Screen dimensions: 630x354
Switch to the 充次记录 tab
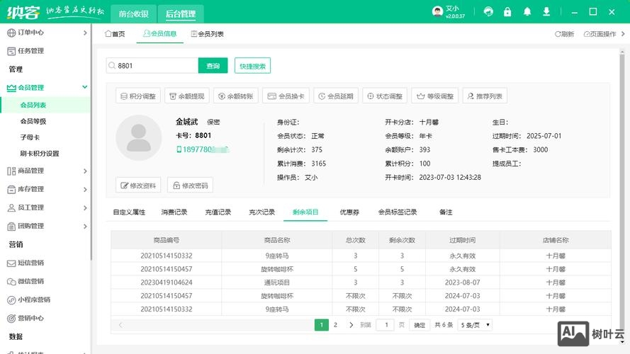(x=261, y=212)
